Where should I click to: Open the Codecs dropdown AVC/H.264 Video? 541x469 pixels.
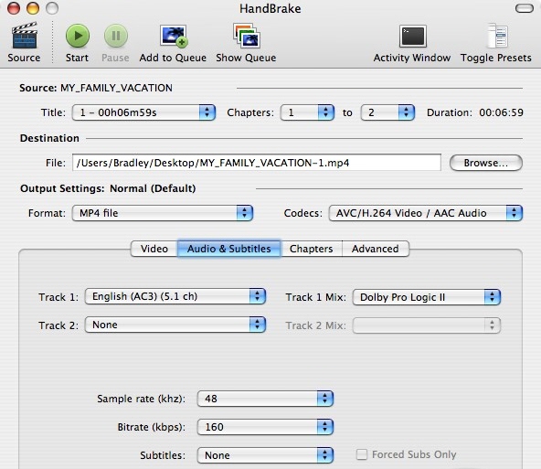(426, 213)
